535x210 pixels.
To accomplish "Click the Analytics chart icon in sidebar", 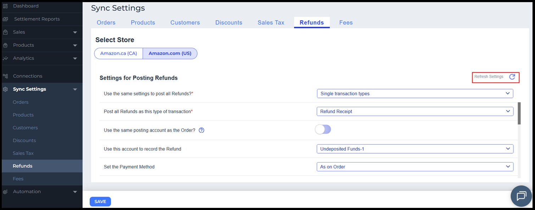I will tap(5, 58).
